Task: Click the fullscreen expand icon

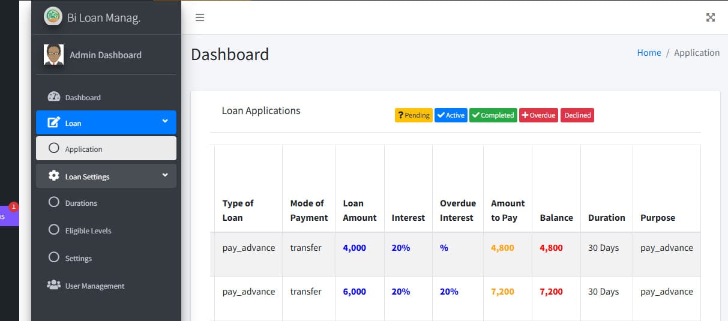Action: pos(710,17)
